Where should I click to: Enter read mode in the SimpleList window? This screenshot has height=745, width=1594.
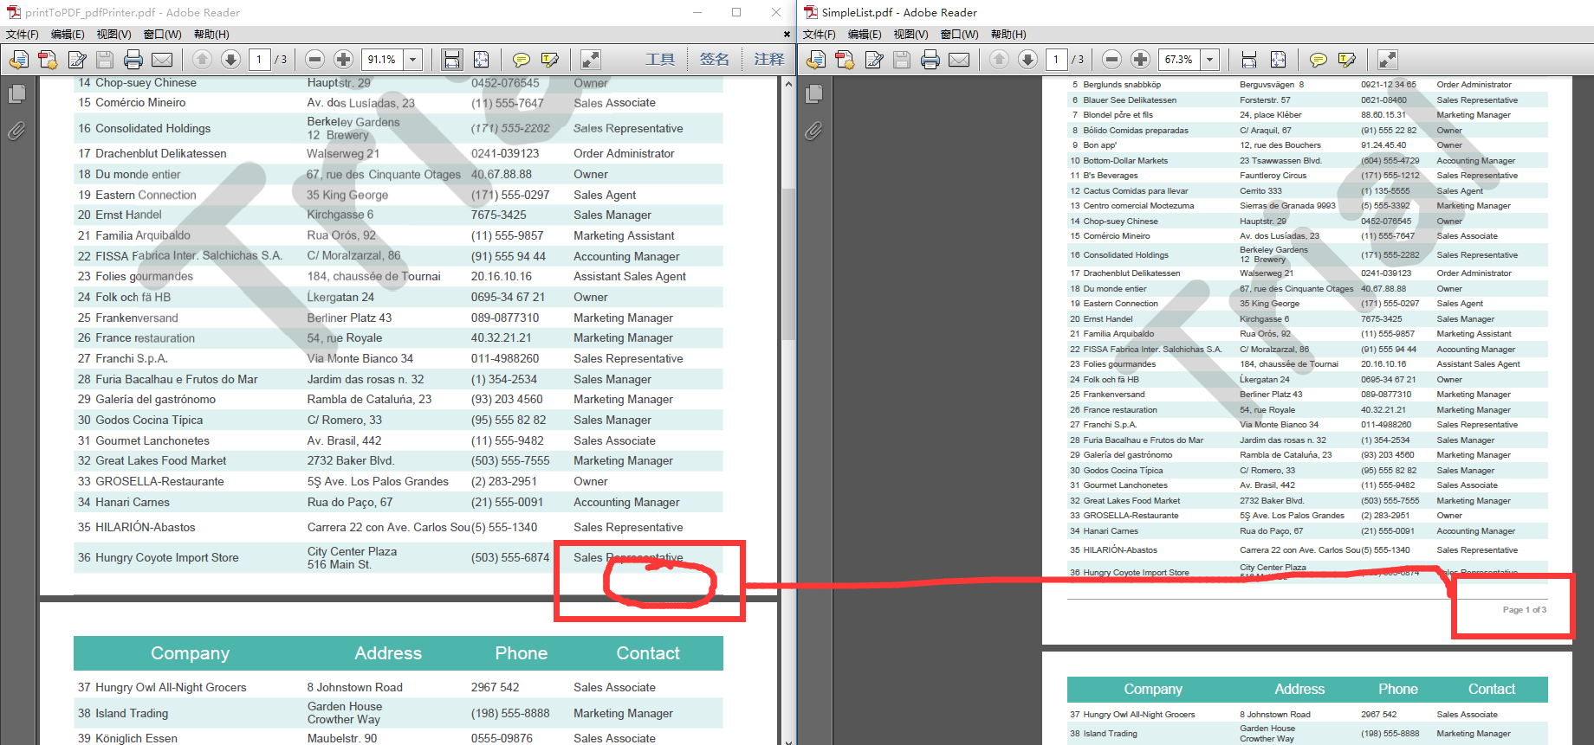[1387, 60]
